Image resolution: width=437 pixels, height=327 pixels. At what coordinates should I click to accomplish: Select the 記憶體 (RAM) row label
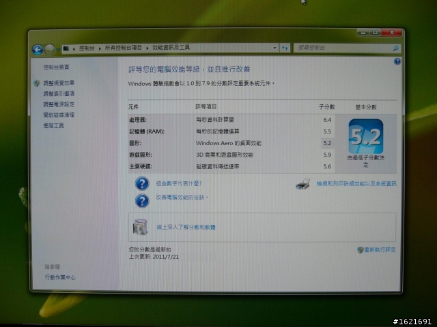(x=147, y=131)
